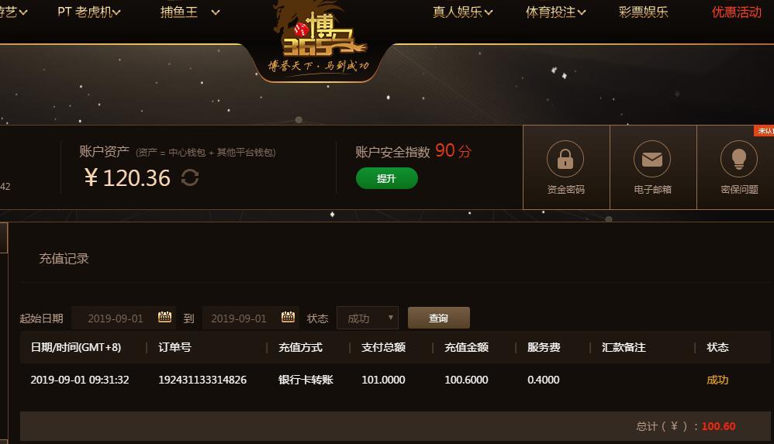Click the refresh balance icon beside ¥120.36

(189, 177)
